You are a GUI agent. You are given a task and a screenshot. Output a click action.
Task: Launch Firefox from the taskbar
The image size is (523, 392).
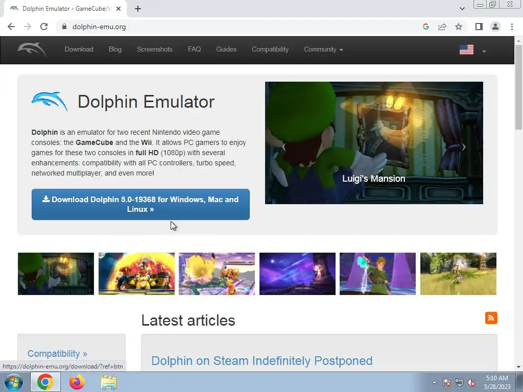pyautogui.click(x=77, y=382)
